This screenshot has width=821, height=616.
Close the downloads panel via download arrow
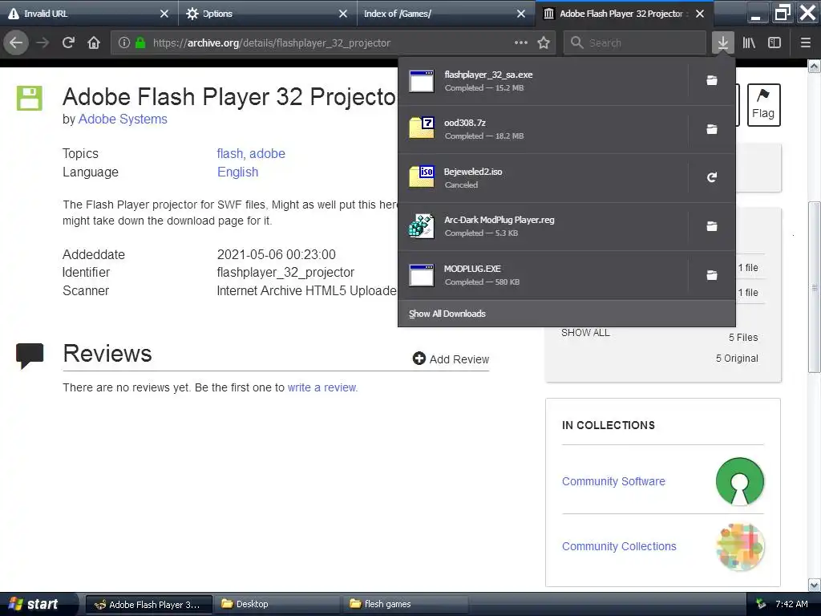(722, 43)
